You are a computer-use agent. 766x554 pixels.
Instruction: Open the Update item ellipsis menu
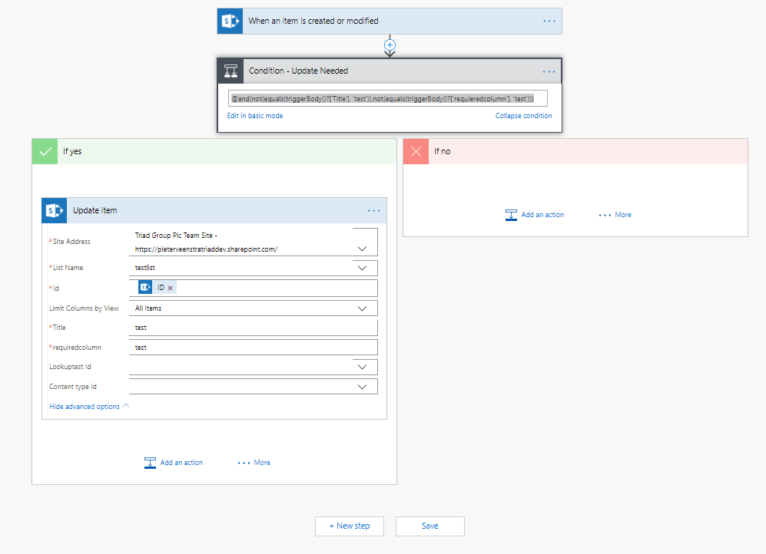click(x=373, y=211)
